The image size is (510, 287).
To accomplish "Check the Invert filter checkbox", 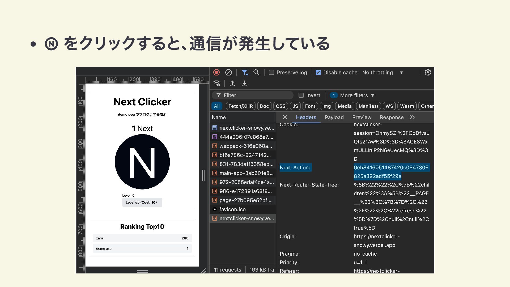I will click(x=301, y=95).
